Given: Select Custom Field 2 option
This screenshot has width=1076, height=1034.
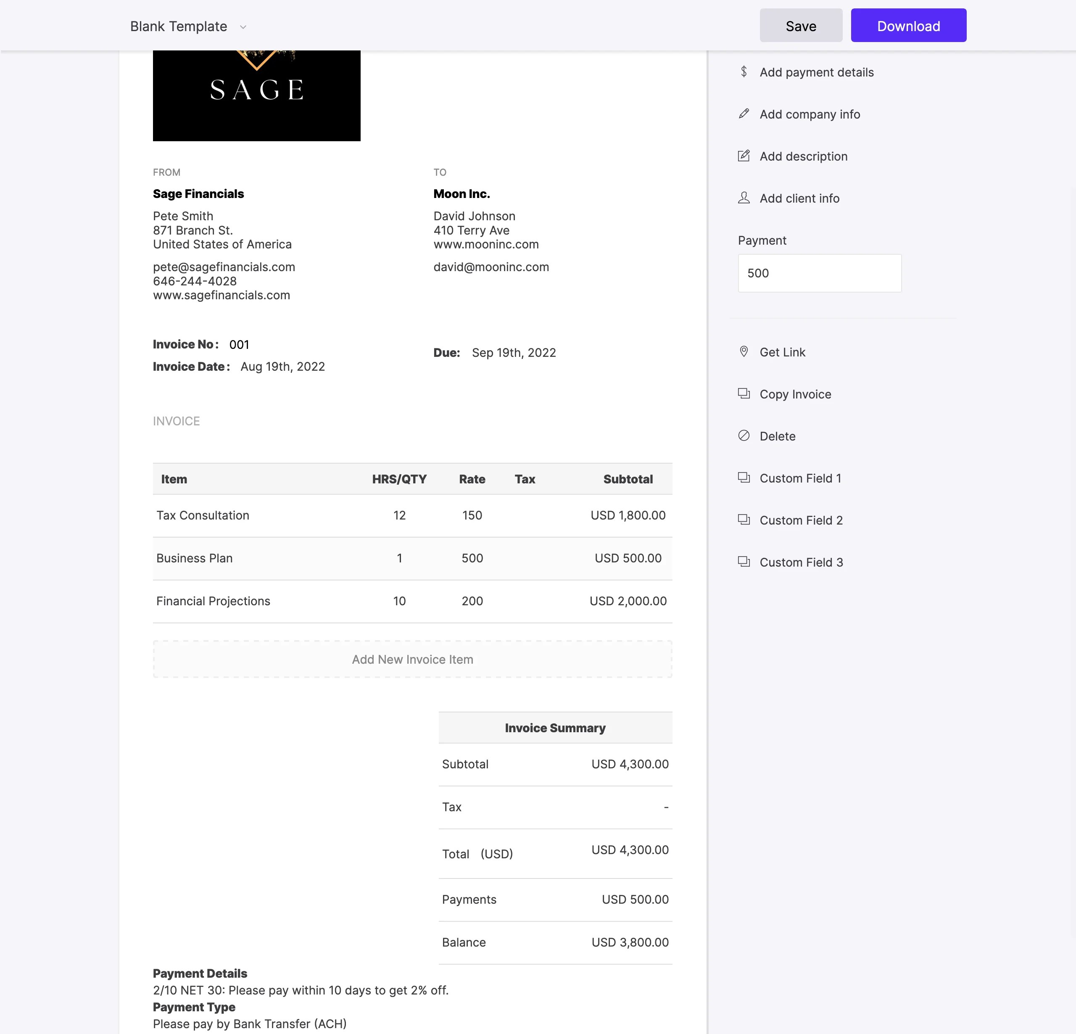Looking at the screenshot, I should 800,520.
